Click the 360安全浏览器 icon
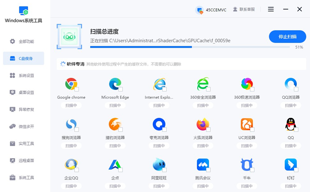310x192 pixels. click(203, 84)
